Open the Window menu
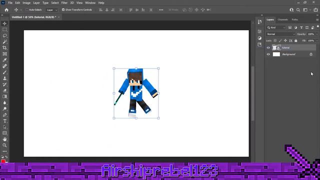The image size is (320, 180). click(x=90, y=3)
